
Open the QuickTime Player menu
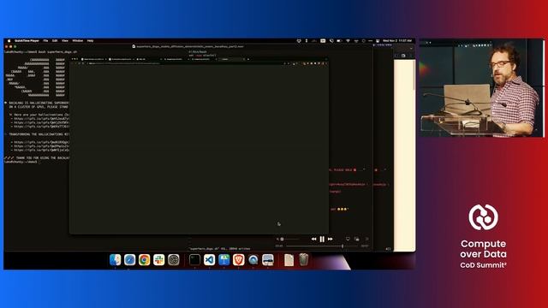[27, 41]
